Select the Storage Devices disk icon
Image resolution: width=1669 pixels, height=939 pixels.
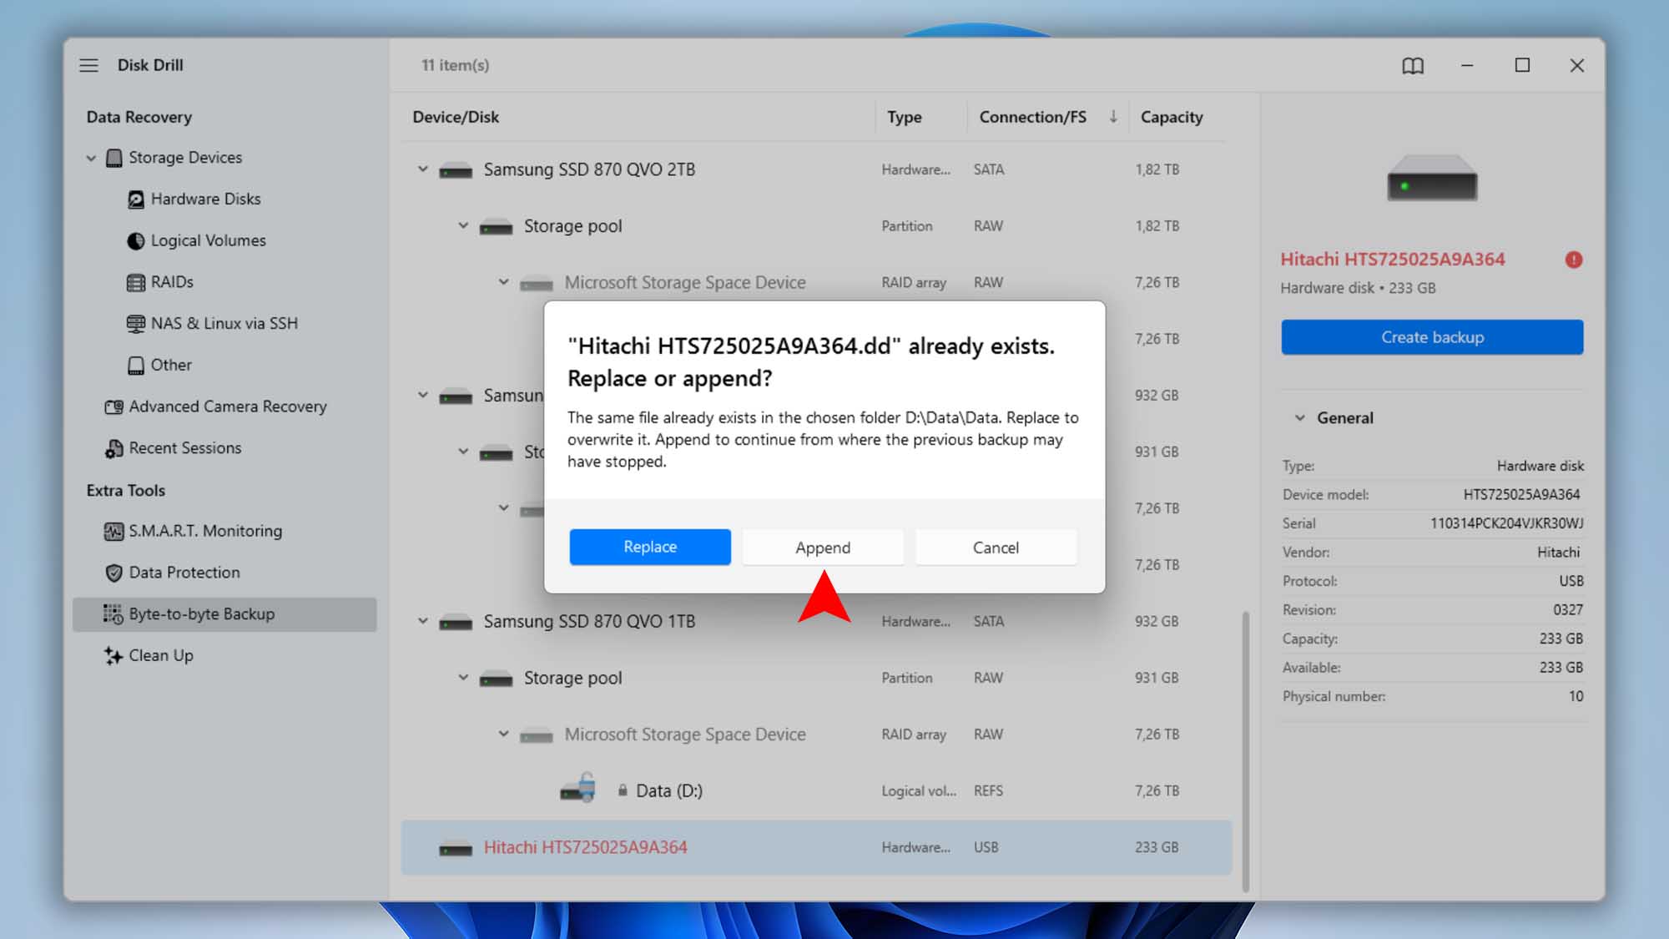coord(114,158)
